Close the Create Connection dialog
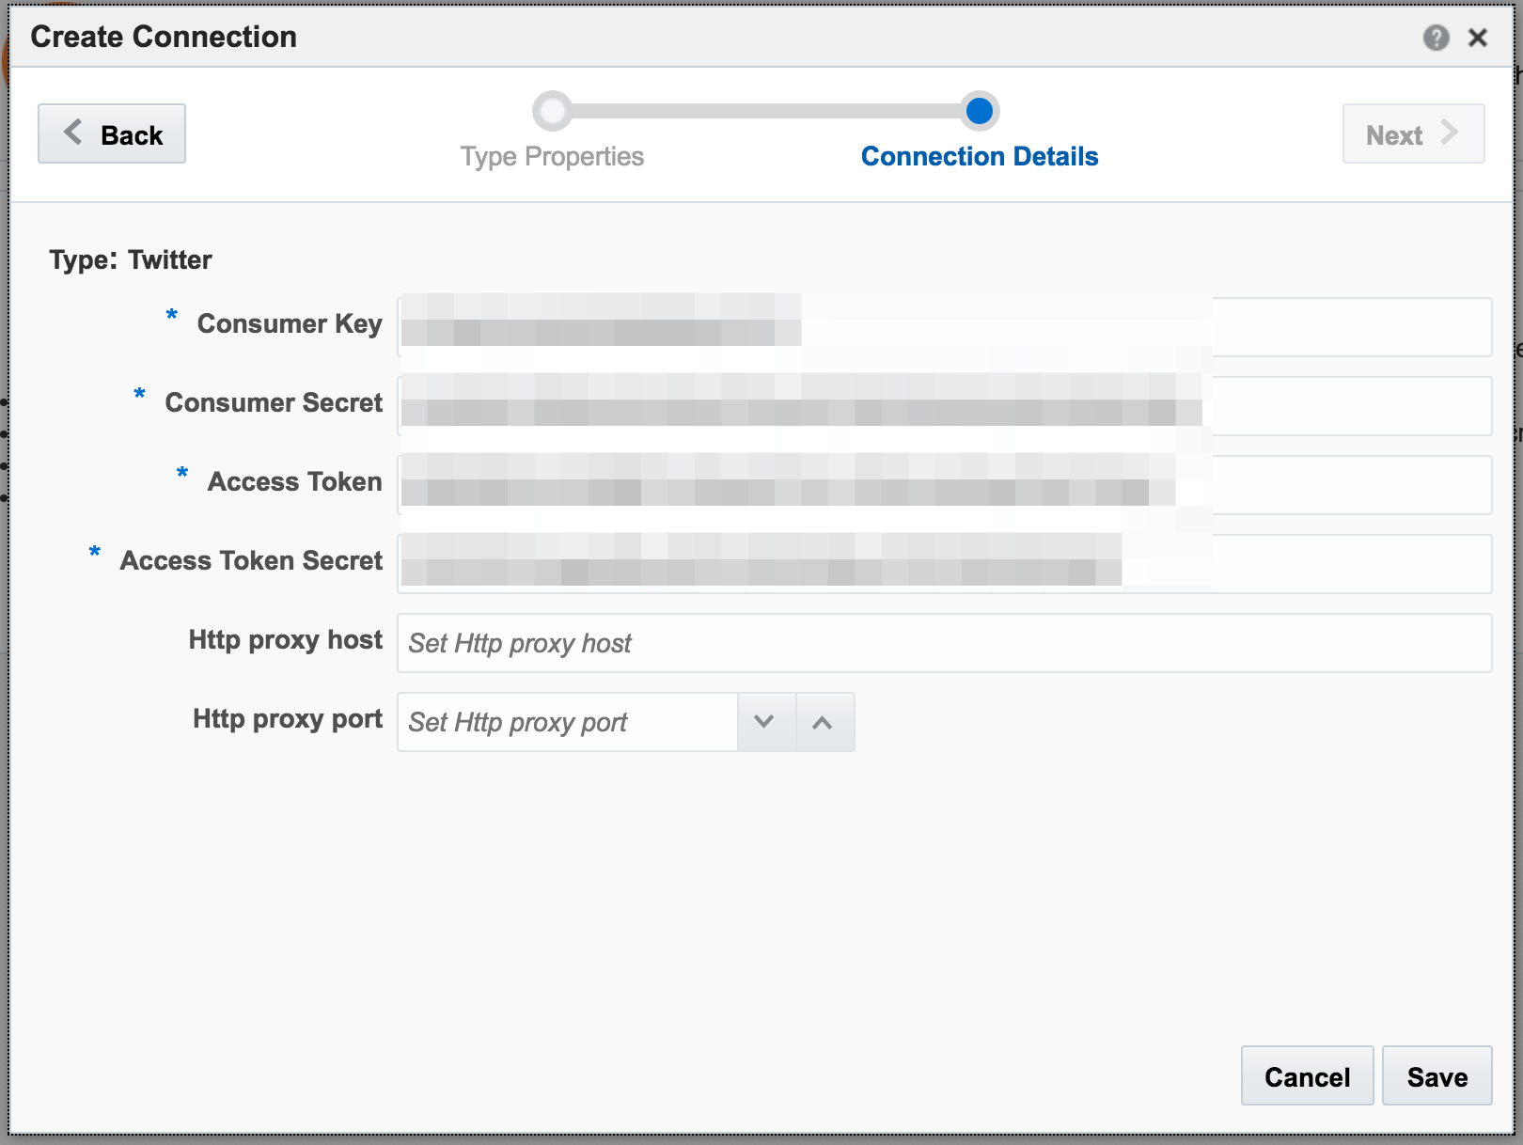The image size is (1523, 1145). click(x=1478, y=38)
